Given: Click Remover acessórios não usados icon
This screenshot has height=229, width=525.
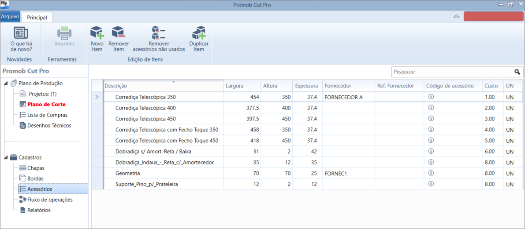Looking at the screenshot, I should tap(159, 33).
